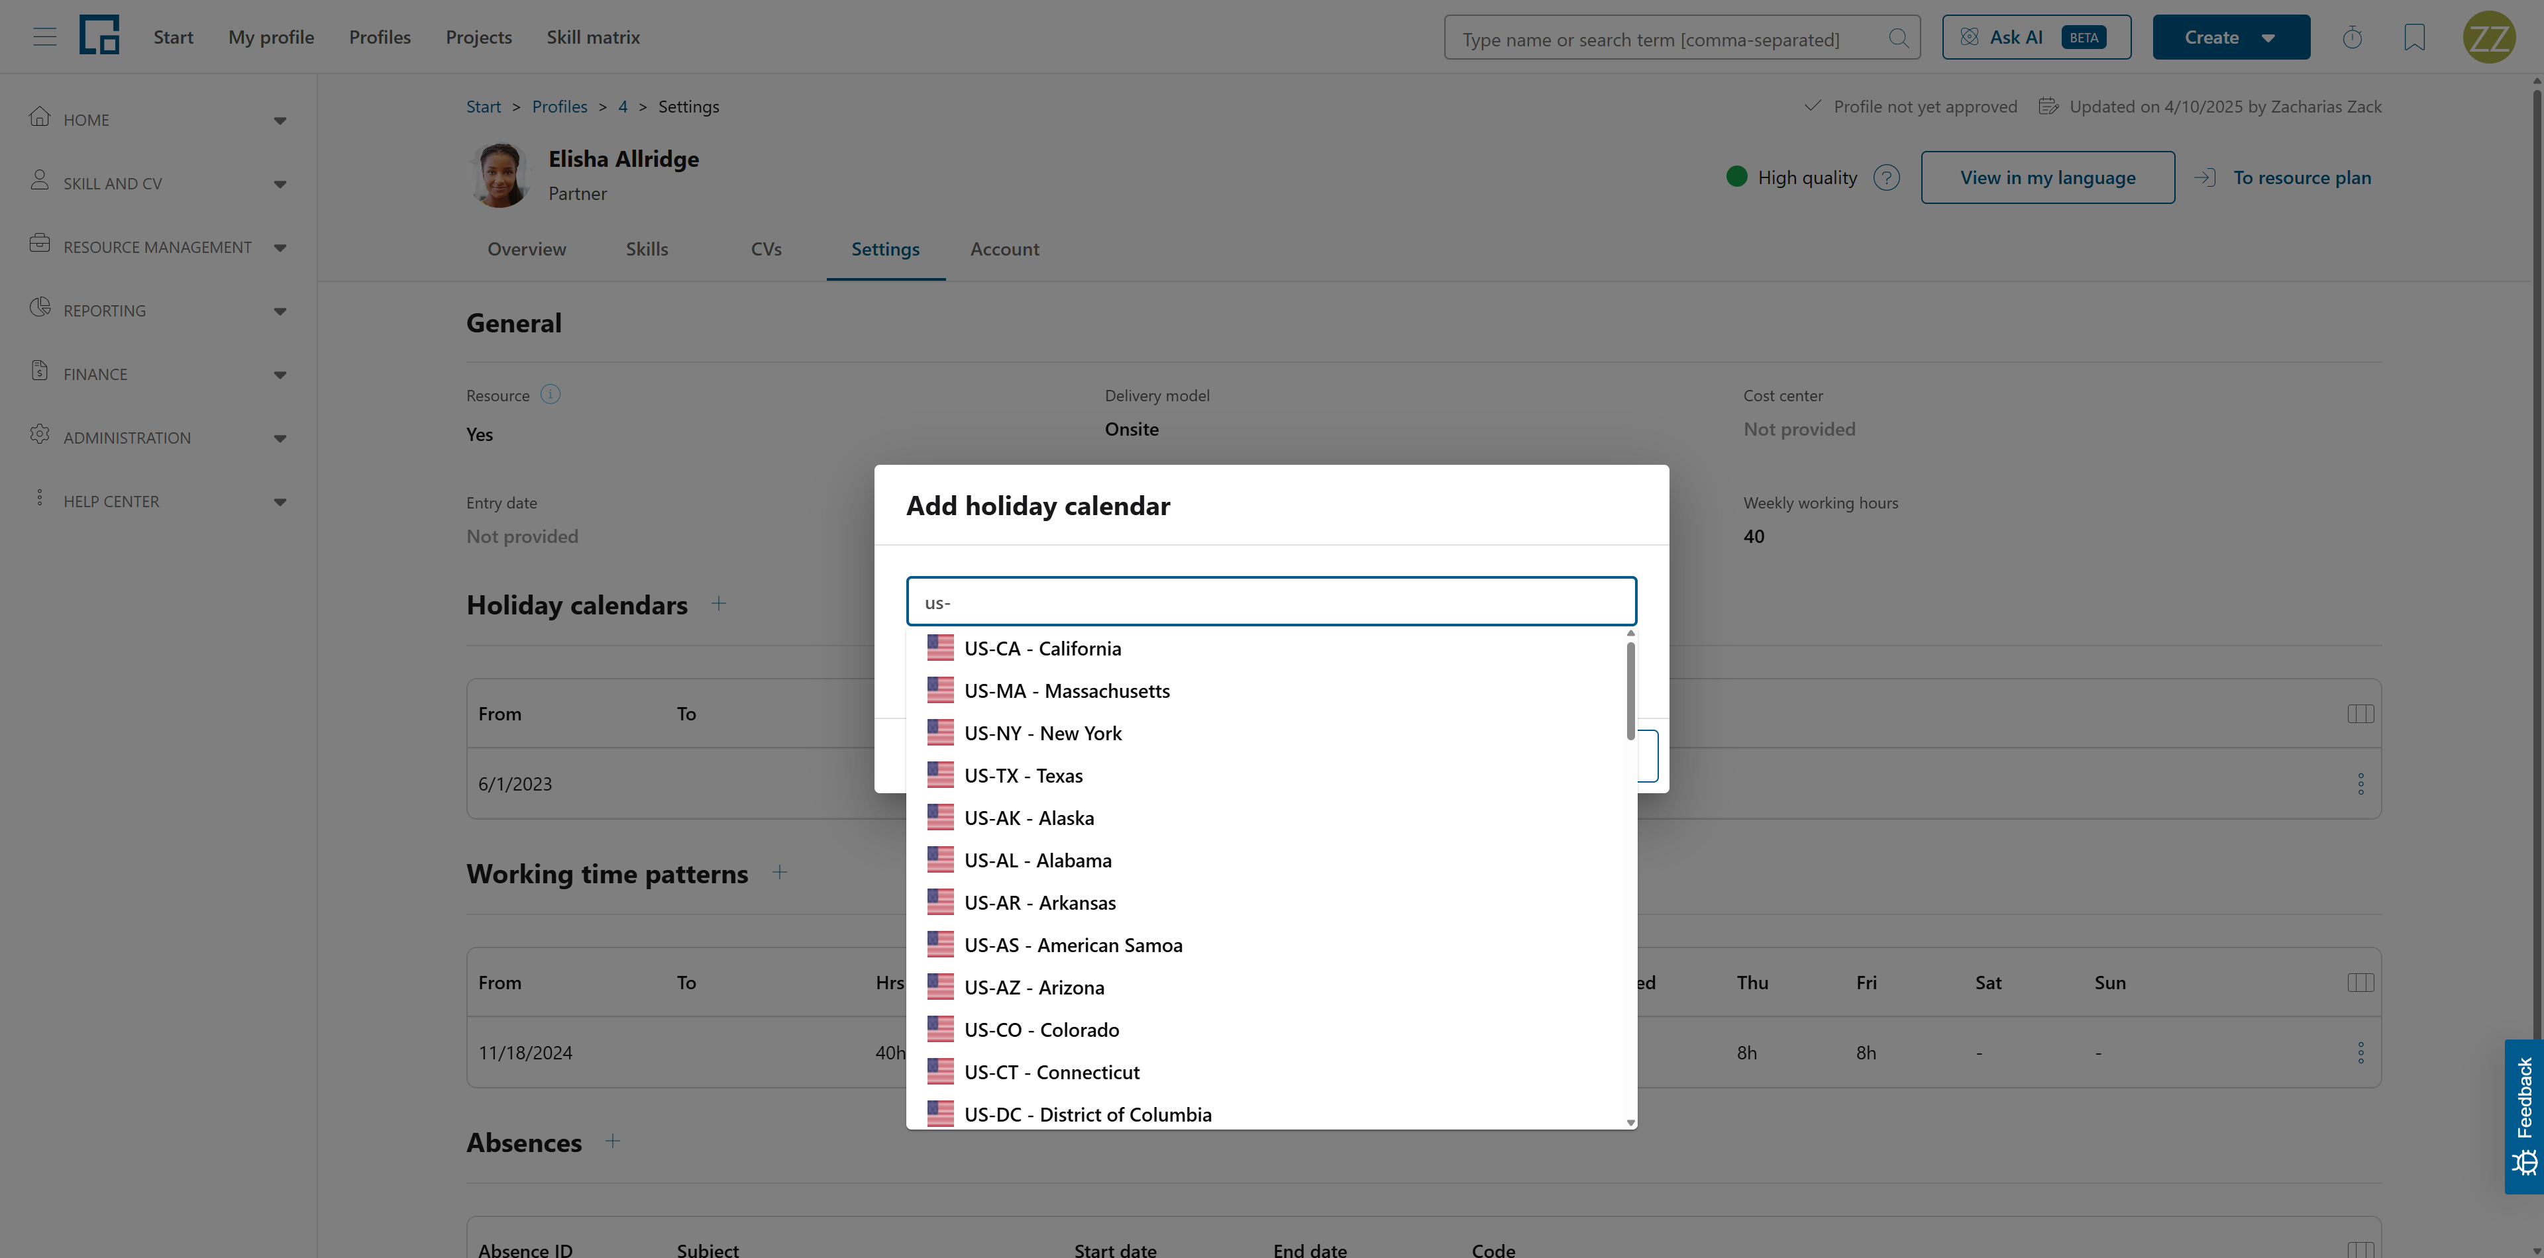Click the bookmark icon

pyautogui.click(x=2415, y=38)
